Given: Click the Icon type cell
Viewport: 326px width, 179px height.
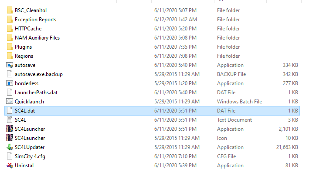Looking at the screenshot, I should pos(222,138).
